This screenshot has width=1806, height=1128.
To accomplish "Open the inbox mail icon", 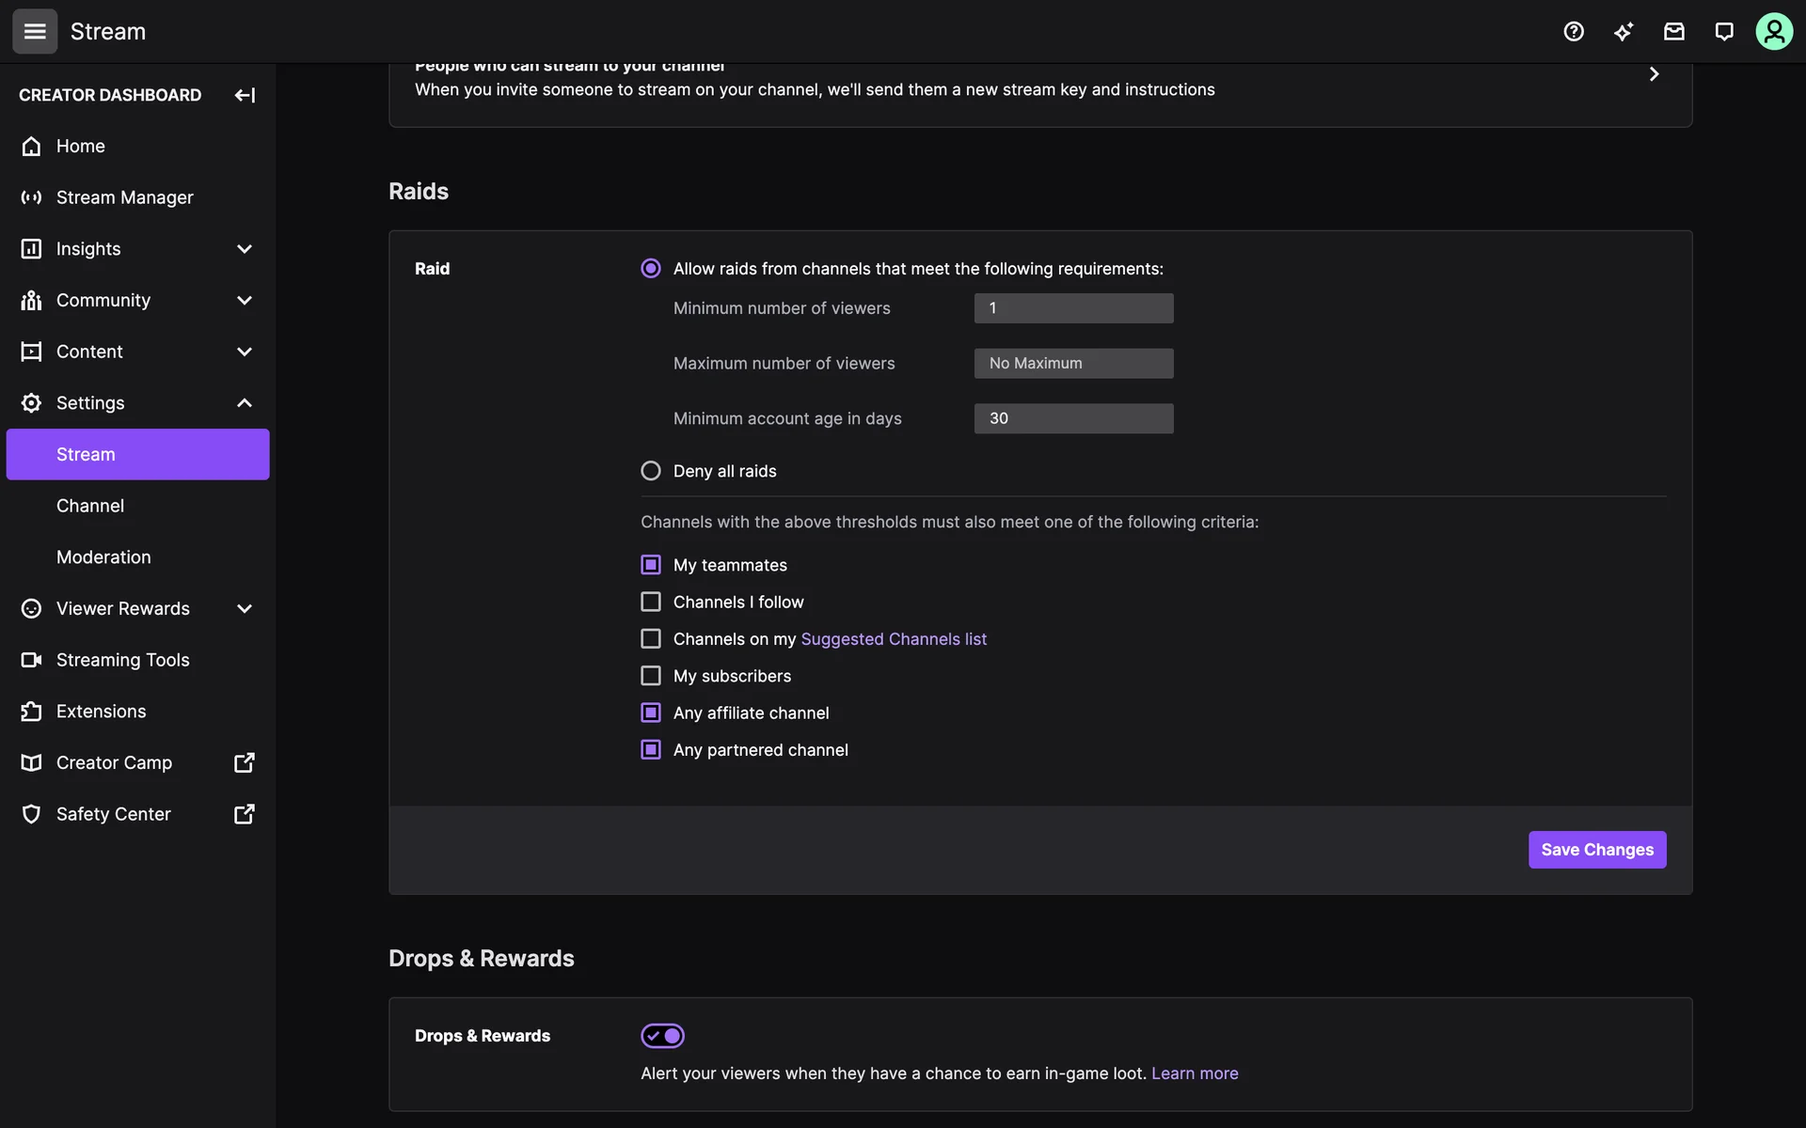I will click(x=1674, y=32).
